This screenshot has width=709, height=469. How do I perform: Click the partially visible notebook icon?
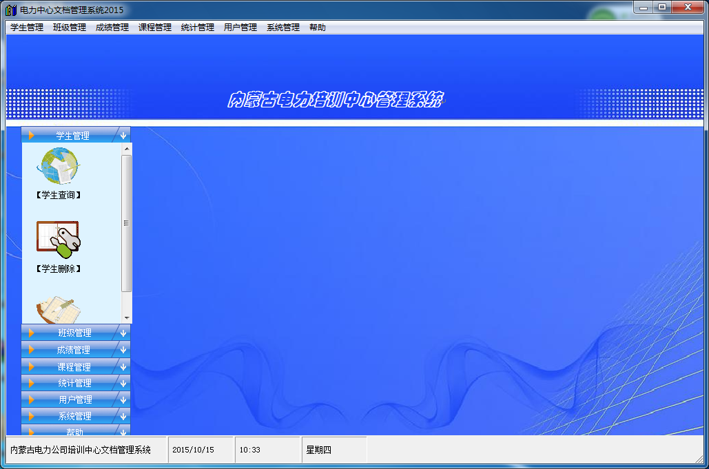coord(58,311)
